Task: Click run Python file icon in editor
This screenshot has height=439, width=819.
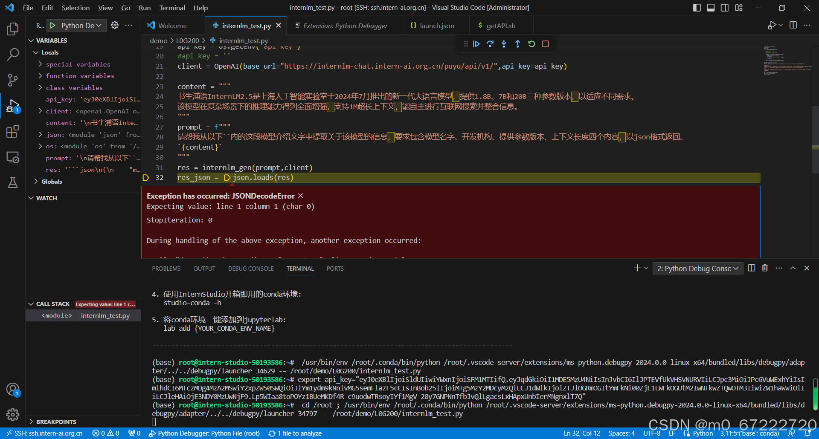Action: pos(772,26)
